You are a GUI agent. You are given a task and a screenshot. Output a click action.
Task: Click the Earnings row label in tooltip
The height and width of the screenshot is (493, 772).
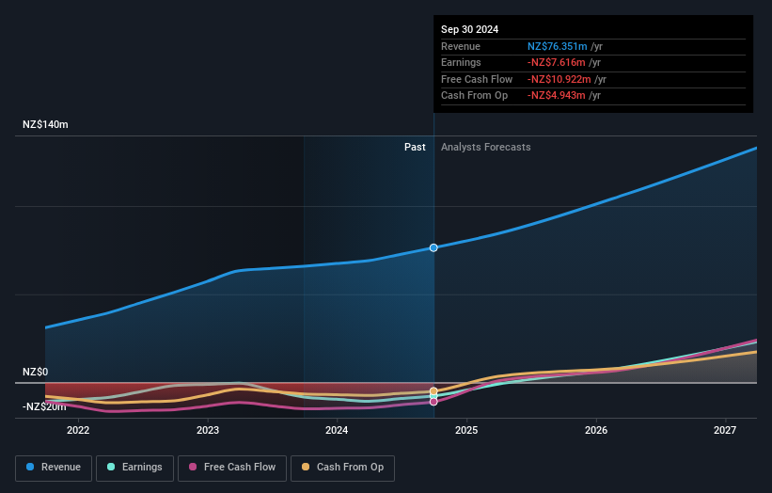[461, 62]
